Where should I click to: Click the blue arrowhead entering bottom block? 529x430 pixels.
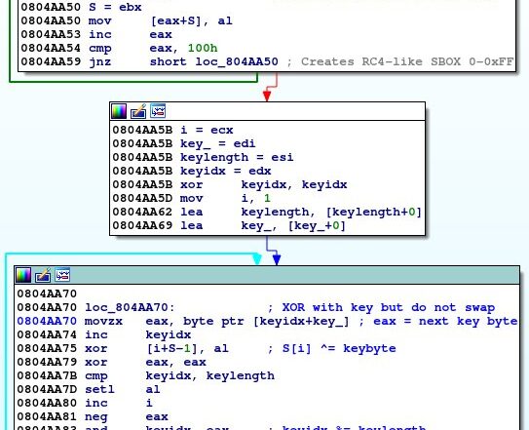[x=277, y=259]
